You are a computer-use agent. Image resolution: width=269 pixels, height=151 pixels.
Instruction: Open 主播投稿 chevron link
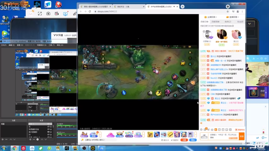[x=211, y=17]
